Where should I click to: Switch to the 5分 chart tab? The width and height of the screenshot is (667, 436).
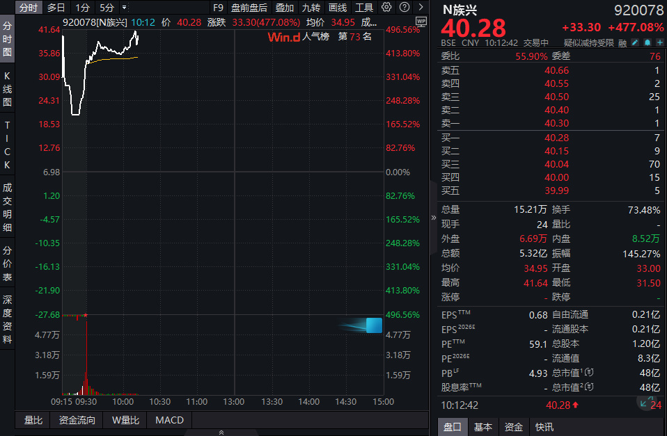coord(107,8)
